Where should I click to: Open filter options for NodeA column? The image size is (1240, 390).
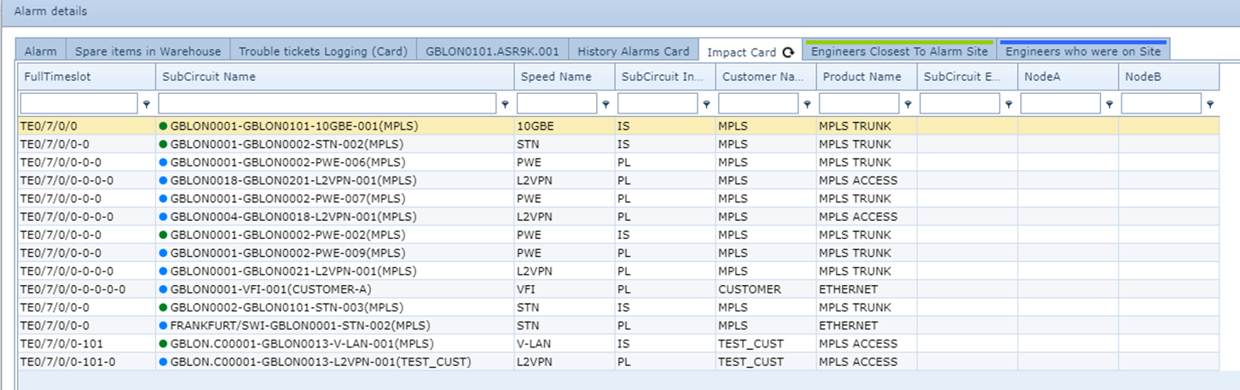click(x=1109, y=104)
